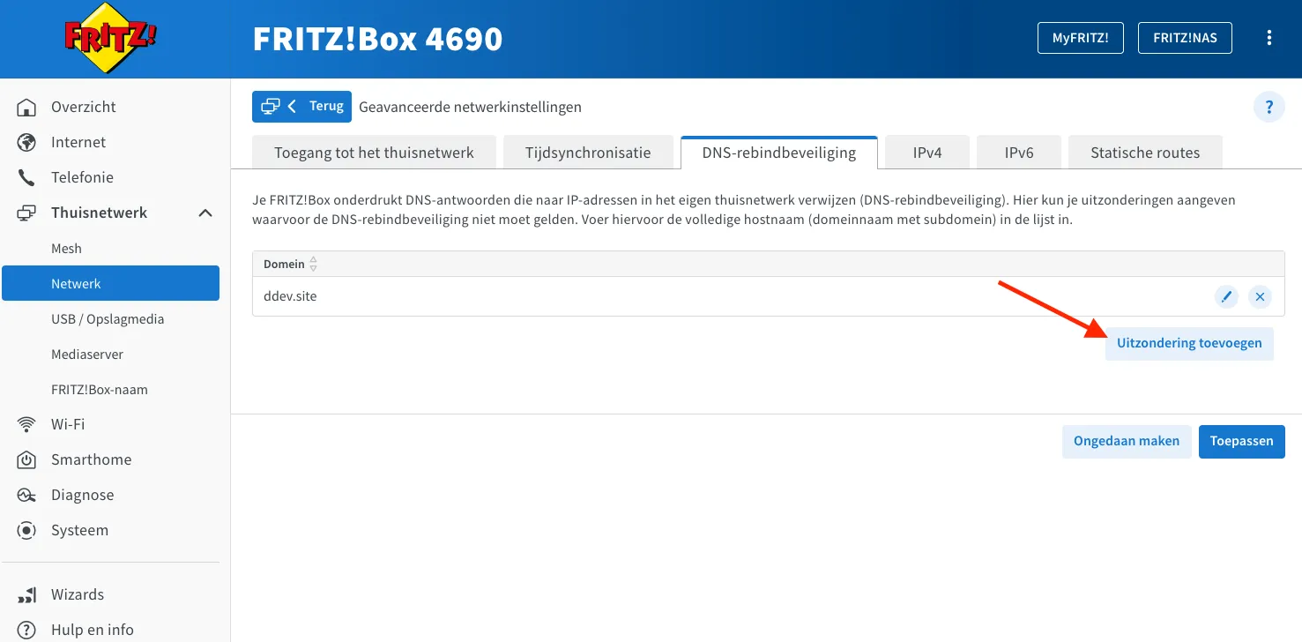Edit the ddev.site entry with pencil icon
The image size is (1302, 642).
tap(1226, 296)
